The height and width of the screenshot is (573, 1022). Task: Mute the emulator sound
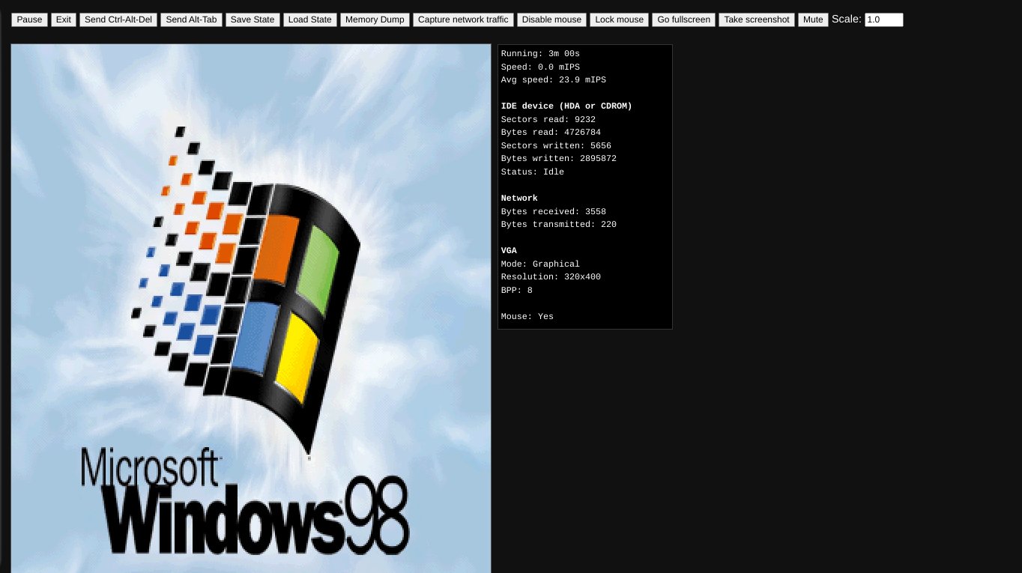(813, 19)
